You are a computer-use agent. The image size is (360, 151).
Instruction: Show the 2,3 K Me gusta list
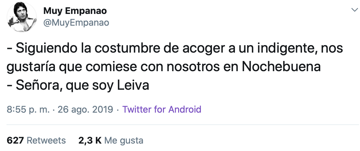[110, 140]
